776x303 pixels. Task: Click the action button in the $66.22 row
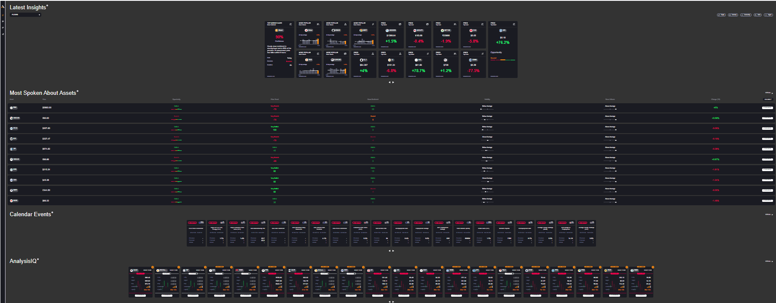click(768, 201)
